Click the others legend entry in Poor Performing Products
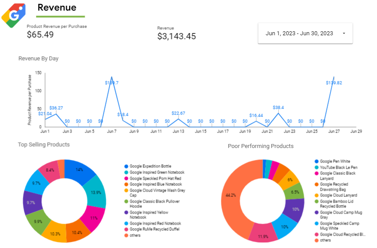Viewport: 377px width, 248px height. click(x=323, y=241)
